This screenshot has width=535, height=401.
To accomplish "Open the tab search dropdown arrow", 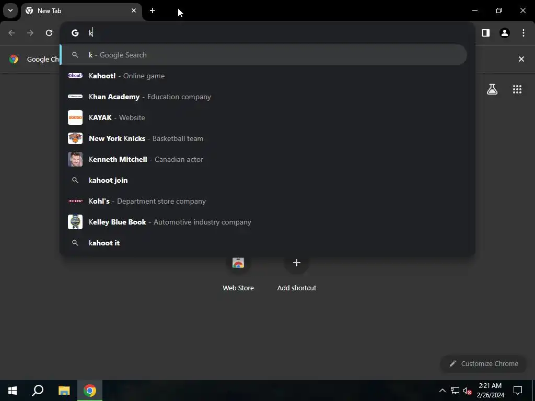I will point(10,10).
